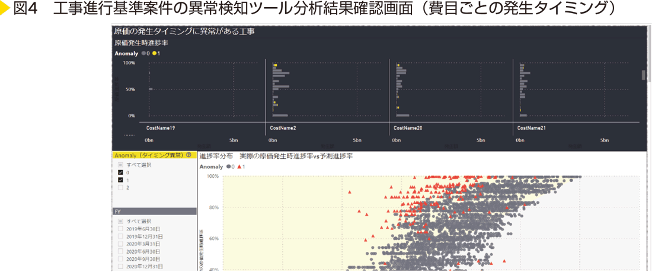Select the 2020年9月30日 fiscal period

[120, 259]
